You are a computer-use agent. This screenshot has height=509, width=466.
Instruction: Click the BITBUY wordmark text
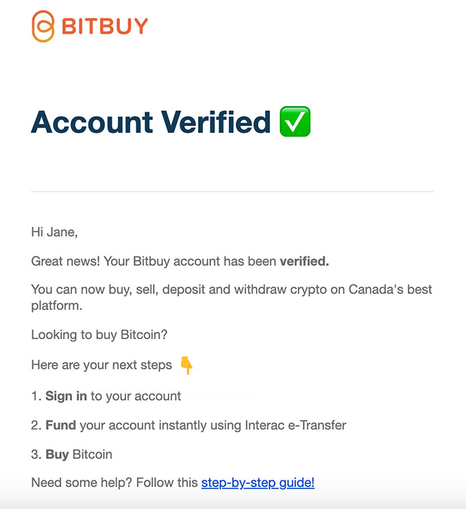pyautogui.click(x=104, y=27)
